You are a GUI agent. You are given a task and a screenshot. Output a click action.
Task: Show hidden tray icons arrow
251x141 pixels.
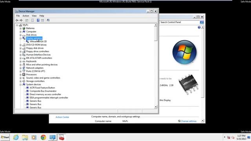tap(224, 137)
